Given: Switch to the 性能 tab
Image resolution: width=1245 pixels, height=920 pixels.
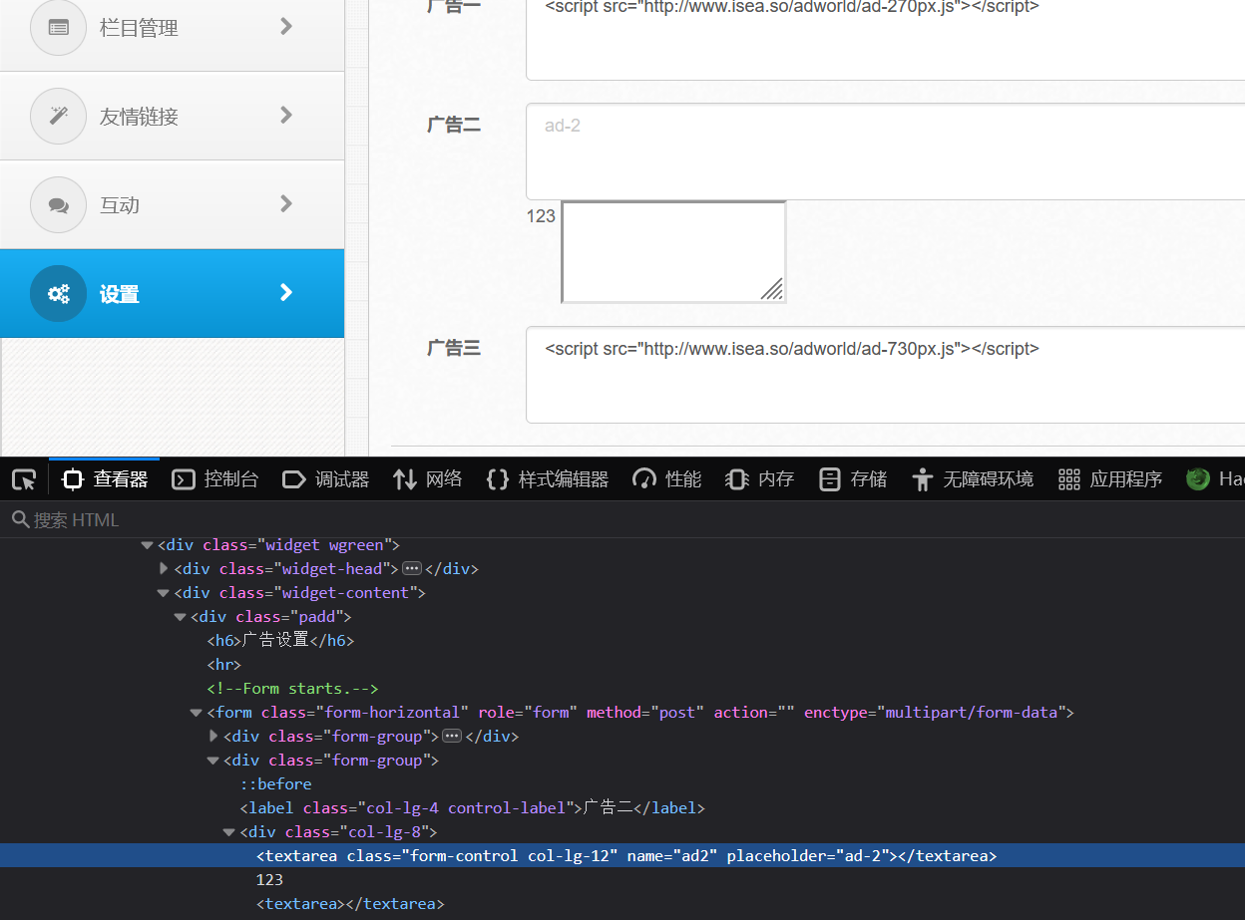Looking at the screenshot, I should click(667, 479).
